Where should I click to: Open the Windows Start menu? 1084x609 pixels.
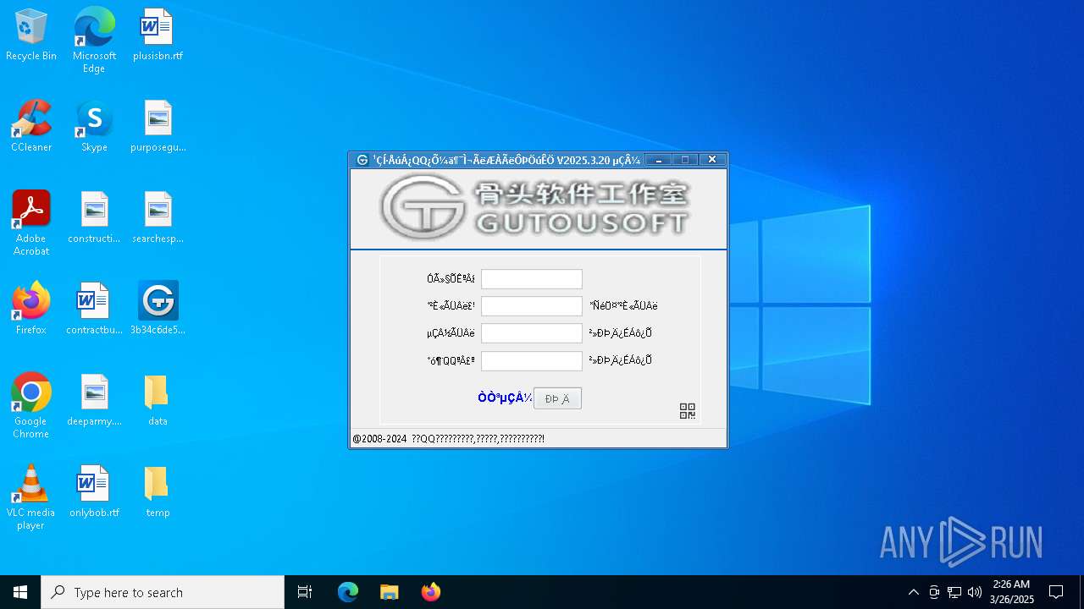click(x=20, y=592)
